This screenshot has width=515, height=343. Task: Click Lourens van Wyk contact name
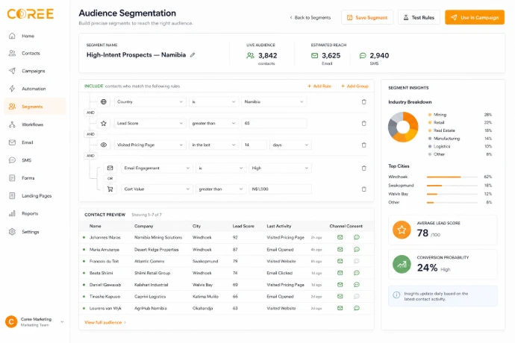click(x=105, y=308)
